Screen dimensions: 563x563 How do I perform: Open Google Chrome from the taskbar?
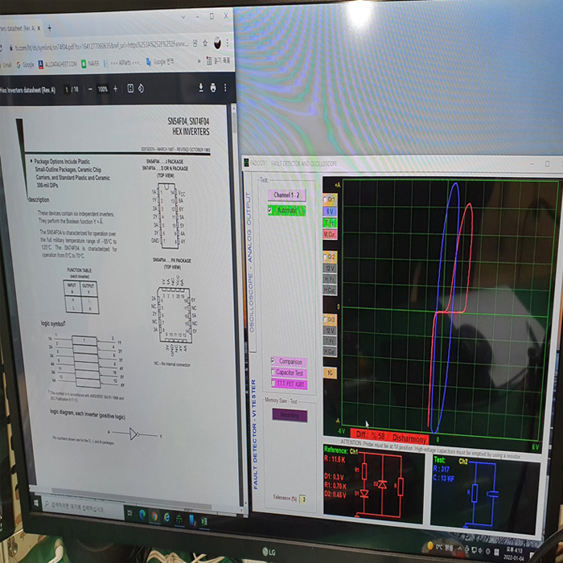click(x=154, y=516)
